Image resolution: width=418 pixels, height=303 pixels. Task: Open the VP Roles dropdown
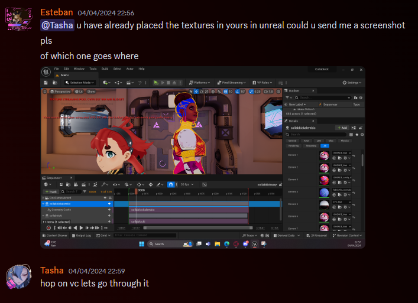click(263, 83)
